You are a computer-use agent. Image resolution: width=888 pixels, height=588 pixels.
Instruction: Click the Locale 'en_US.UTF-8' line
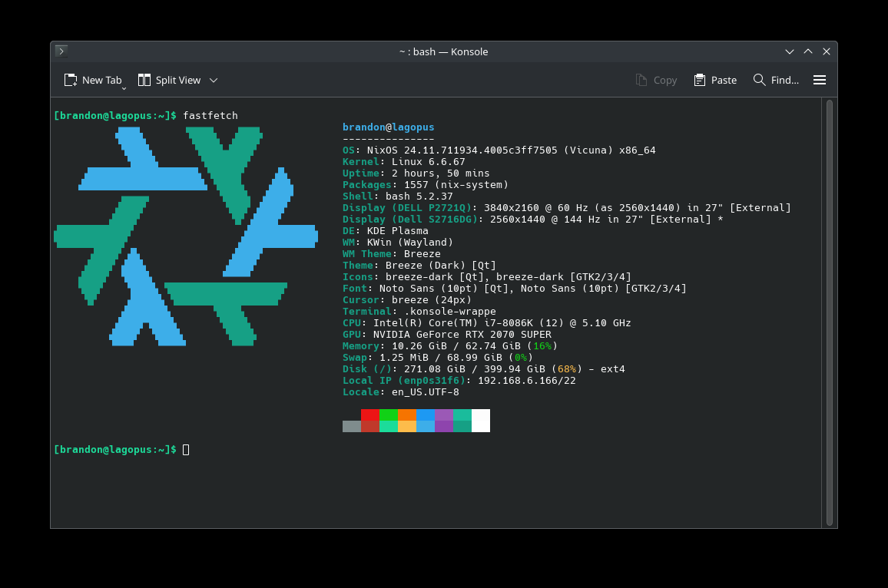point(400,392)
